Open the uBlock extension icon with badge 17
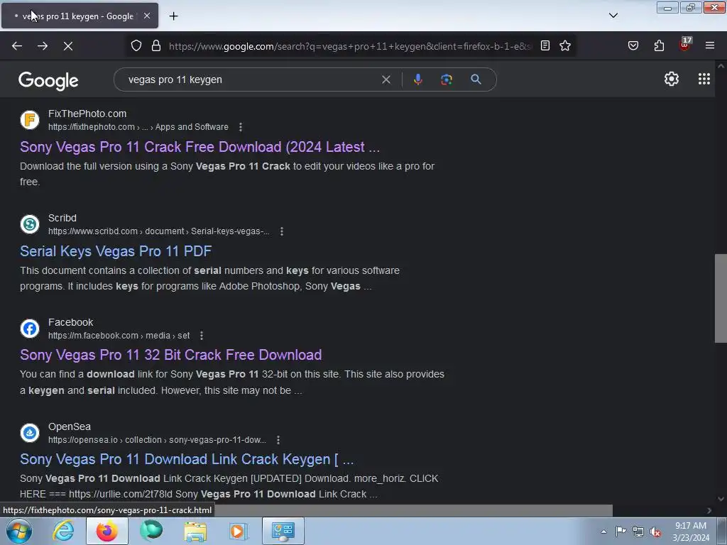The height and width of the screenshot is (545, 727). 684,45
